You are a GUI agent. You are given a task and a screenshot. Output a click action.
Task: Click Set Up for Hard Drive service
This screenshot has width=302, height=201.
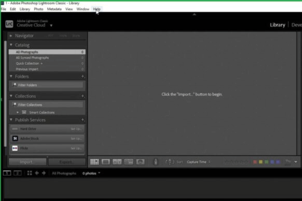point(76,129)
